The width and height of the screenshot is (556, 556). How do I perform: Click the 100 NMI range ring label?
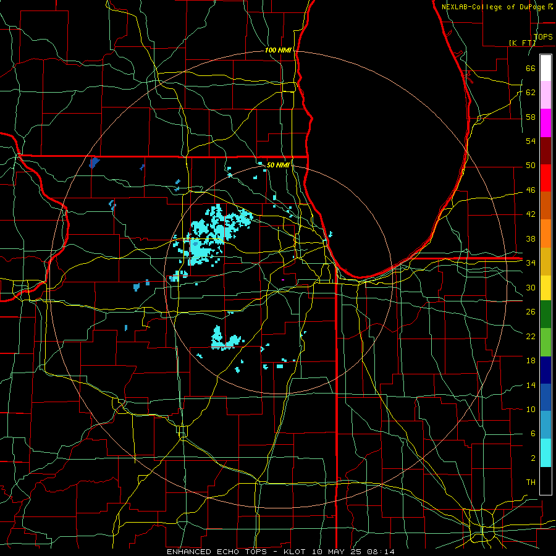click(278, 51)
